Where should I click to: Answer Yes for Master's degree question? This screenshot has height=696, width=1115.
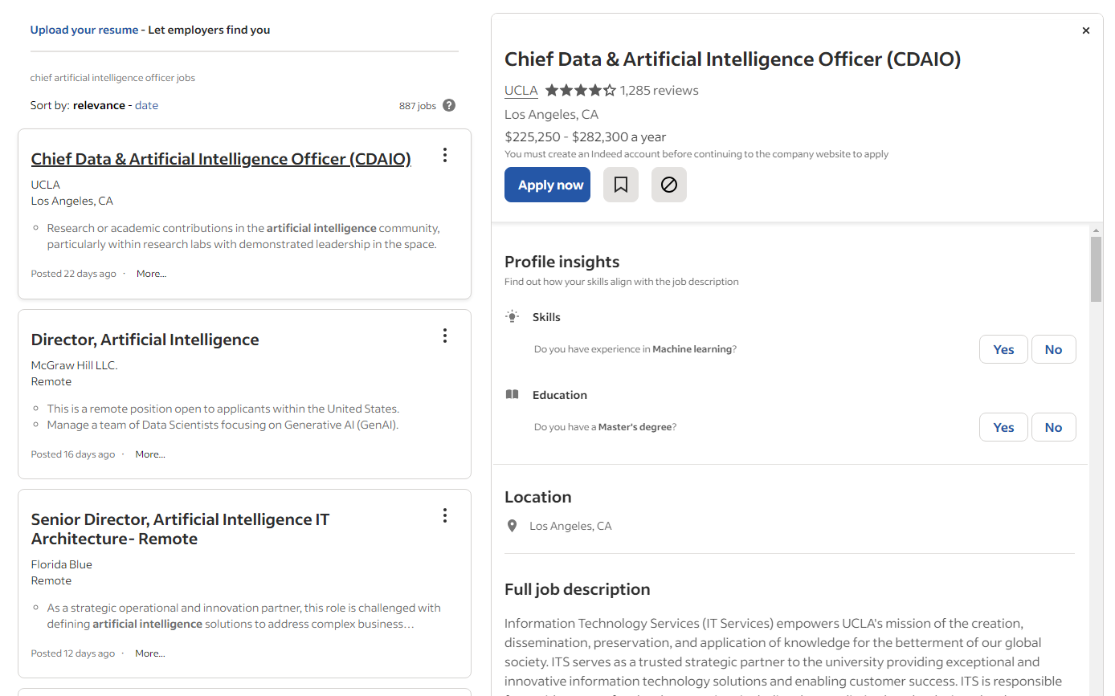[x=1003, y=427]
